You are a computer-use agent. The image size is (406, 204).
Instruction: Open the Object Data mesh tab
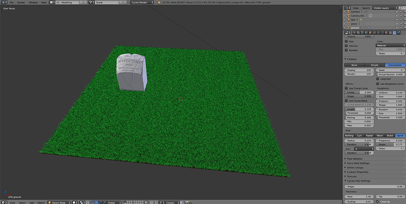tap(382, 33)
